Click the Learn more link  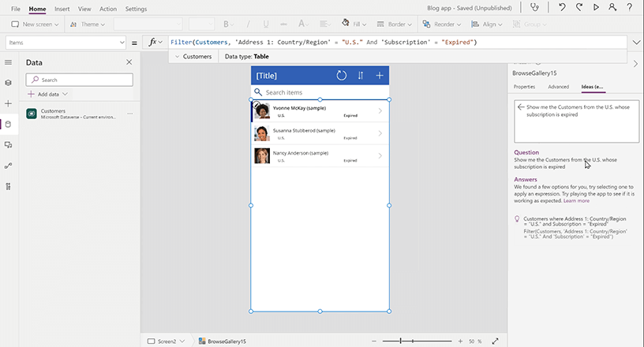point(576,200)
